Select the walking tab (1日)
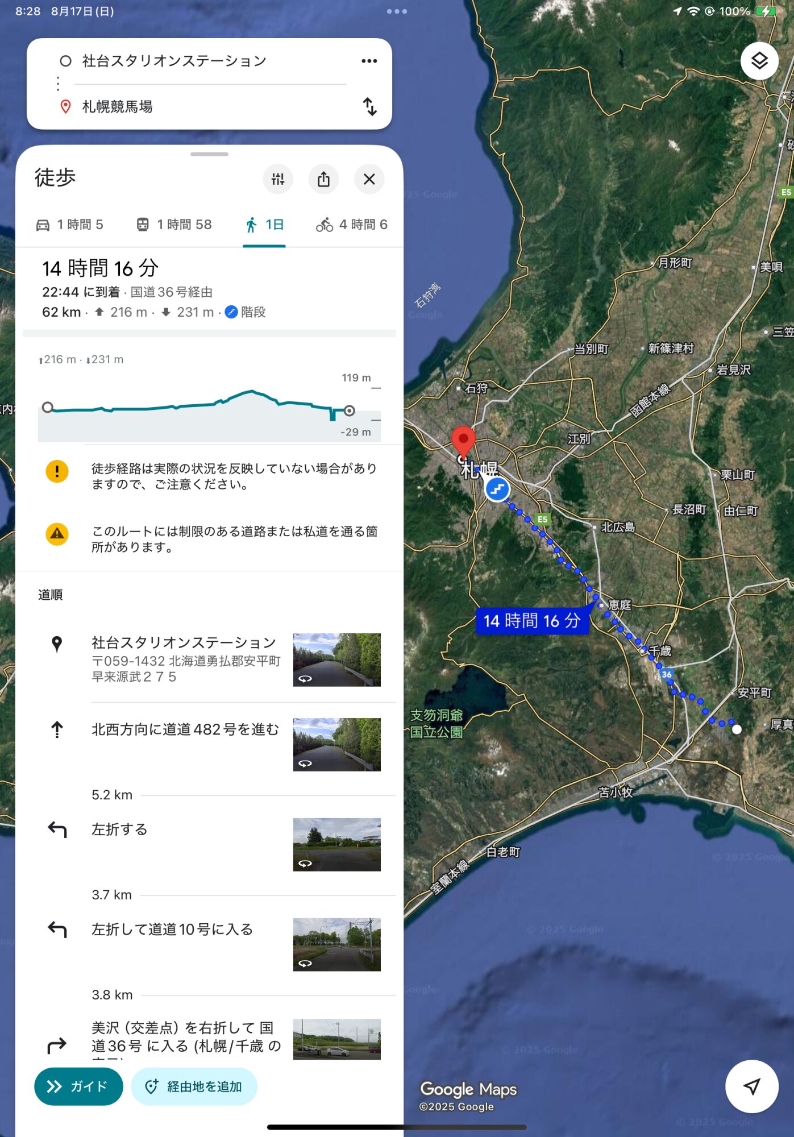Screen dimensions: 794x1137 [264, 225]
